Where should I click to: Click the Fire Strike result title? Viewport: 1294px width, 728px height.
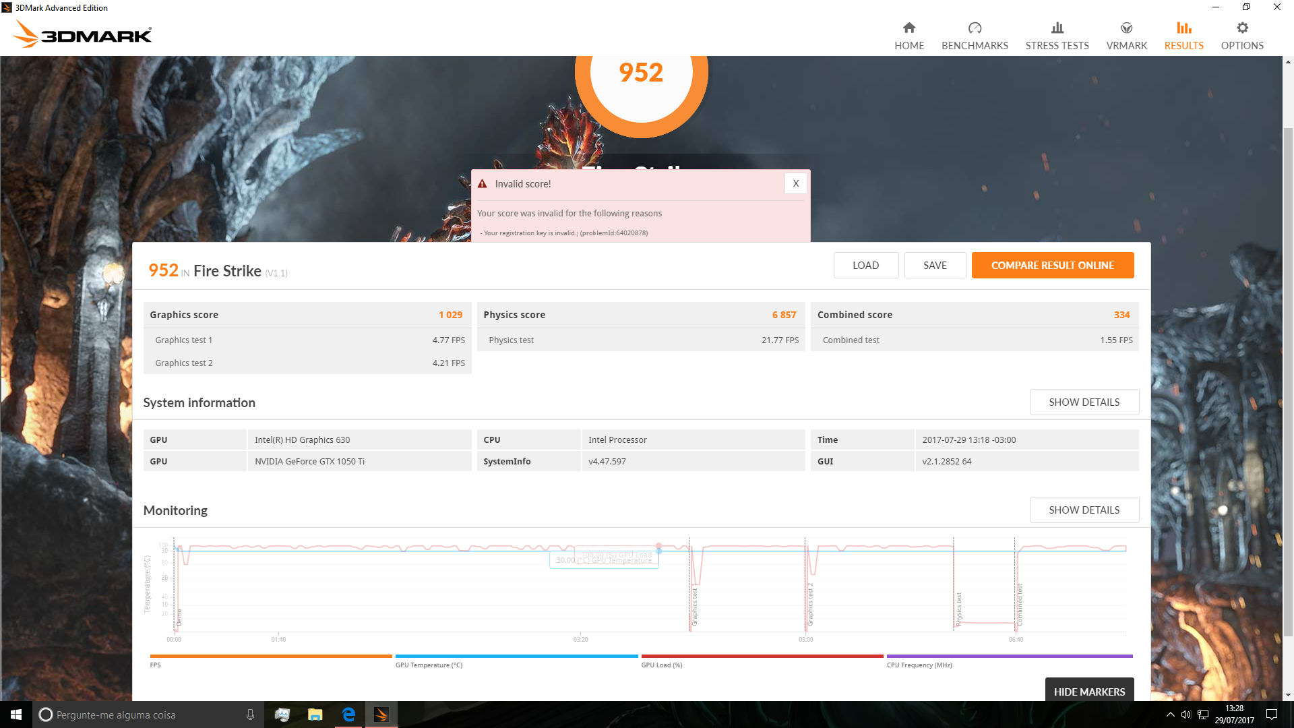click(227, 271)
